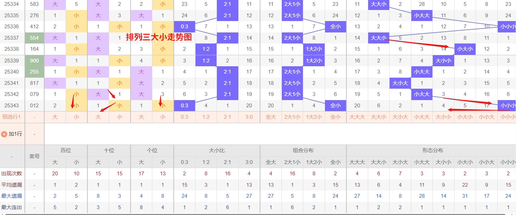The image size is (516, 215).
Task: Choose 全大 in the 预选行1 row
Action: pyautogui.click(x=271, y=117)
